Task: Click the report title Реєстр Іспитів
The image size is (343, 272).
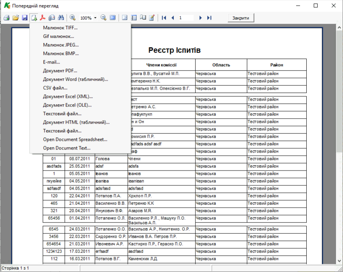Action: [174, 50]
